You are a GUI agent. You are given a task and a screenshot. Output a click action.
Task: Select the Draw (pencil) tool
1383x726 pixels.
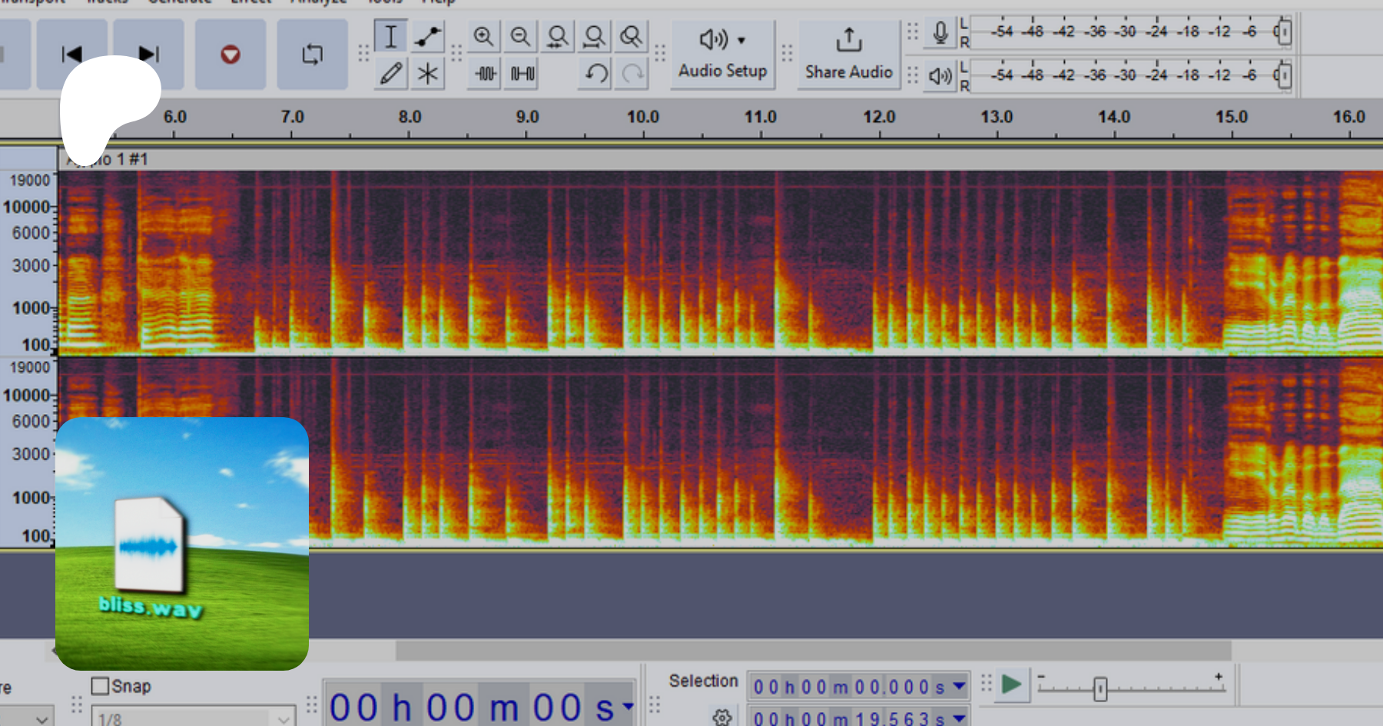[390, 74]
